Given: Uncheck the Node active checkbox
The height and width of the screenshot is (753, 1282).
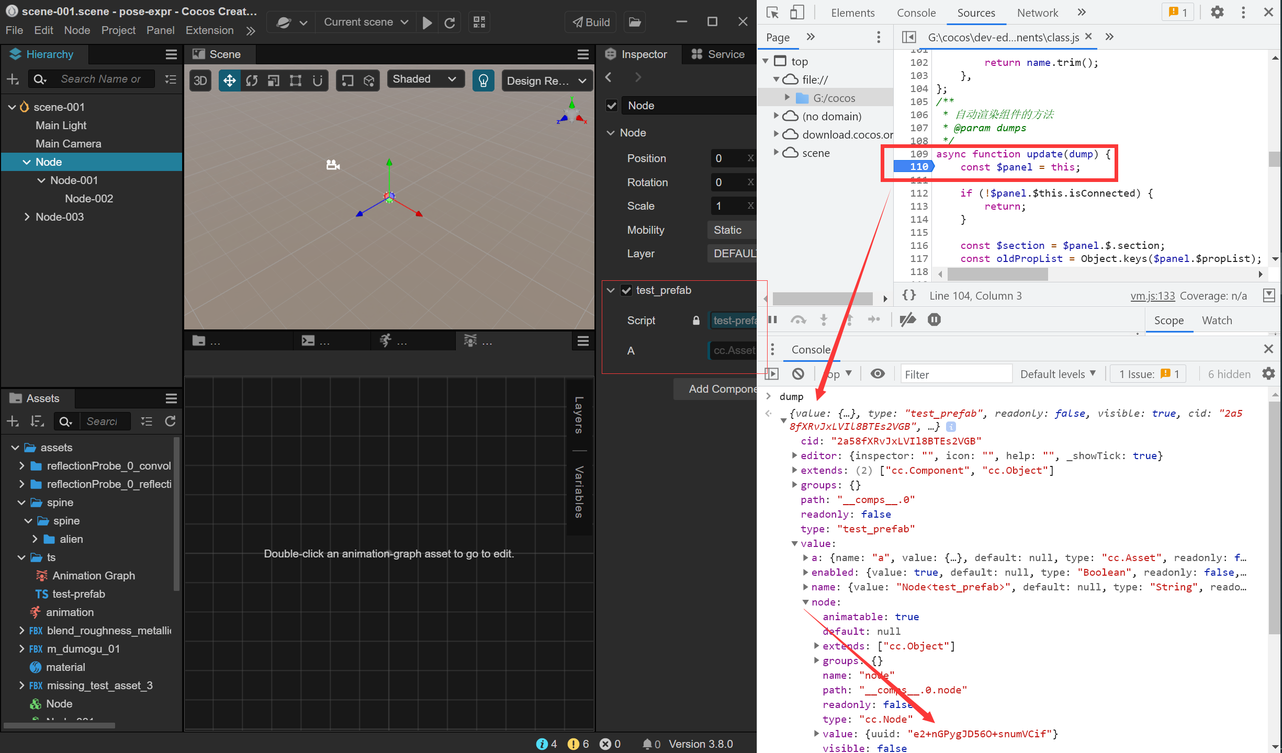Looking at the screenshot, I should tap(611, 106).
